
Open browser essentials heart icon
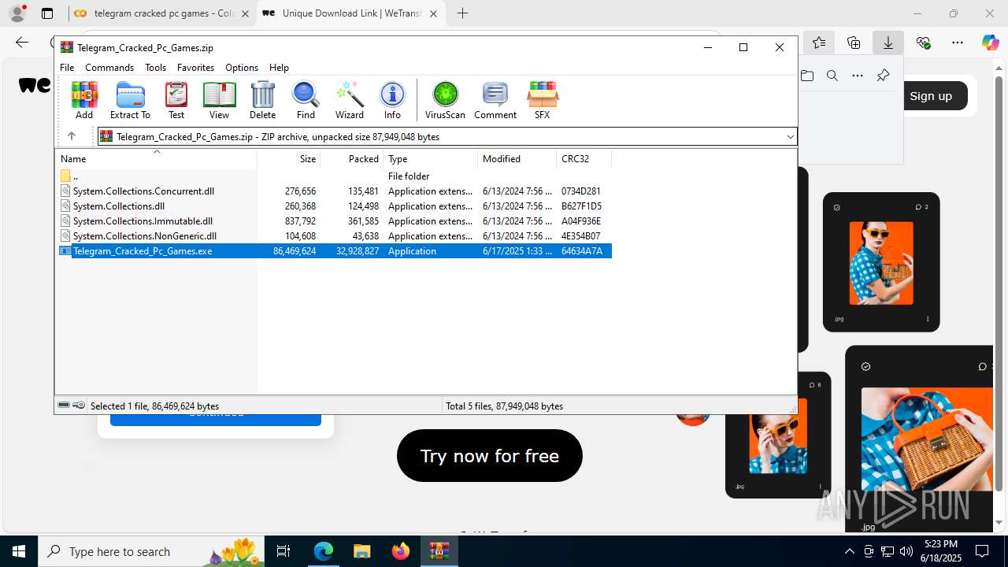923,43
